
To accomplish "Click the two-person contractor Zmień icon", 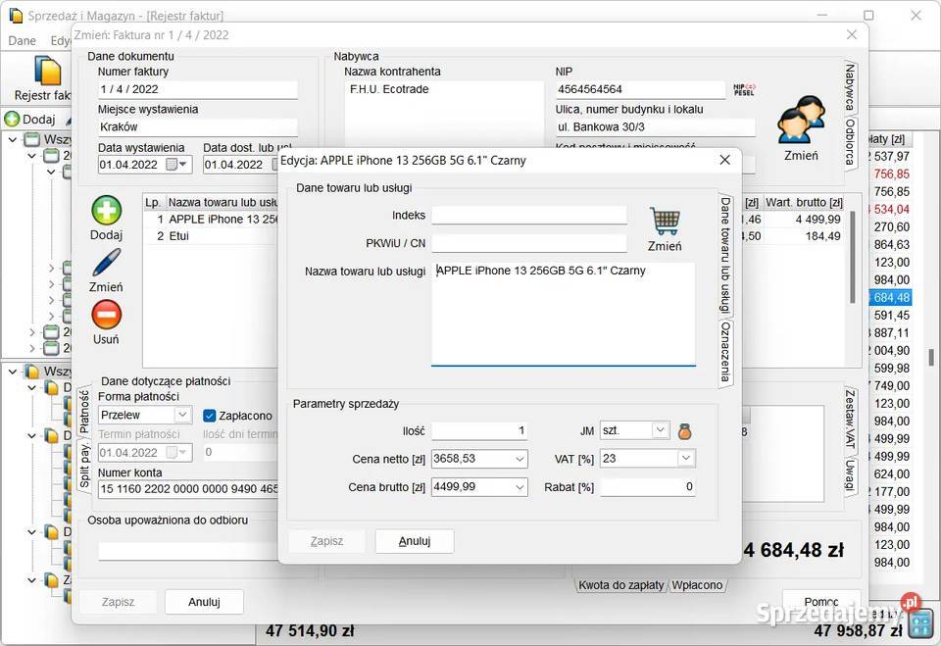I will click(800, 122).
